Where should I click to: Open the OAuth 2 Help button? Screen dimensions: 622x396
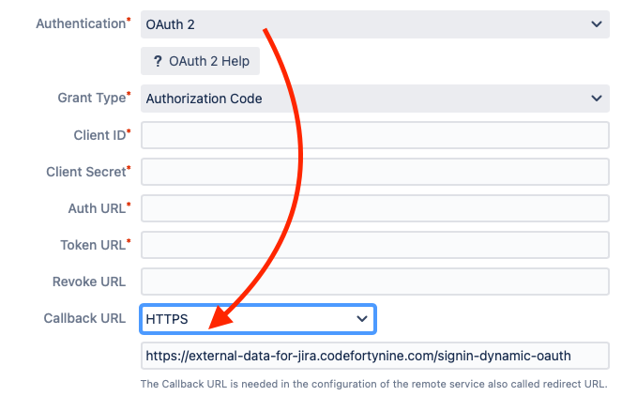point(200,61)
